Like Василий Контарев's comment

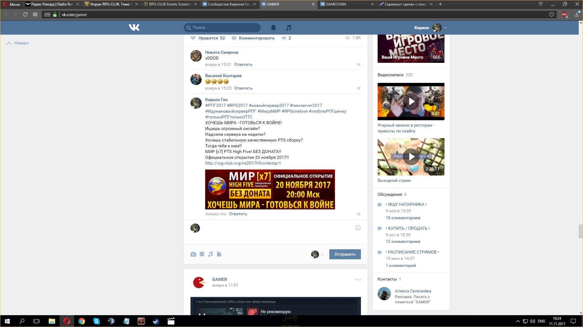pos(358,88)
